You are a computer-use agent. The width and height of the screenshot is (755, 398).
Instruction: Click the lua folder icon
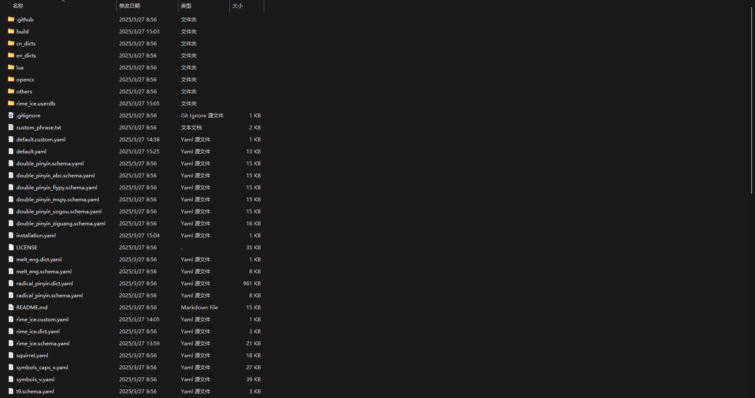click(x=11, y=67)
